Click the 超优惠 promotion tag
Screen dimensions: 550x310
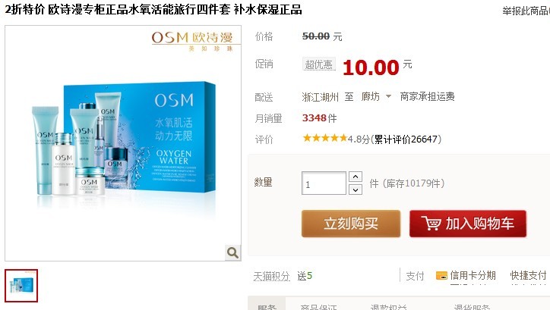(318, 64)
